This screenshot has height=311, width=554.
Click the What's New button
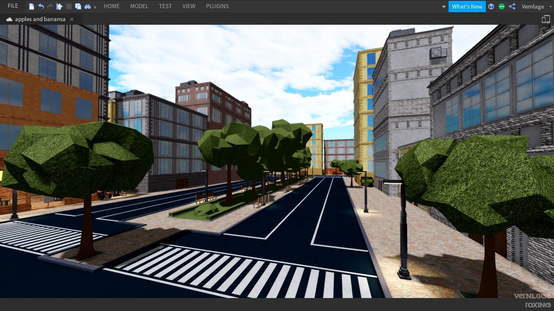tap(467, 6)
